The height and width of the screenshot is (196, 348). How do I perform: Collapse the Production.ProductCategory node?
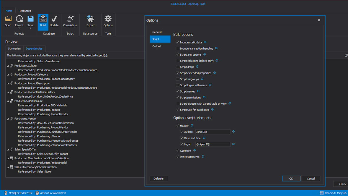pyautogui.click(x=8, y=75)
